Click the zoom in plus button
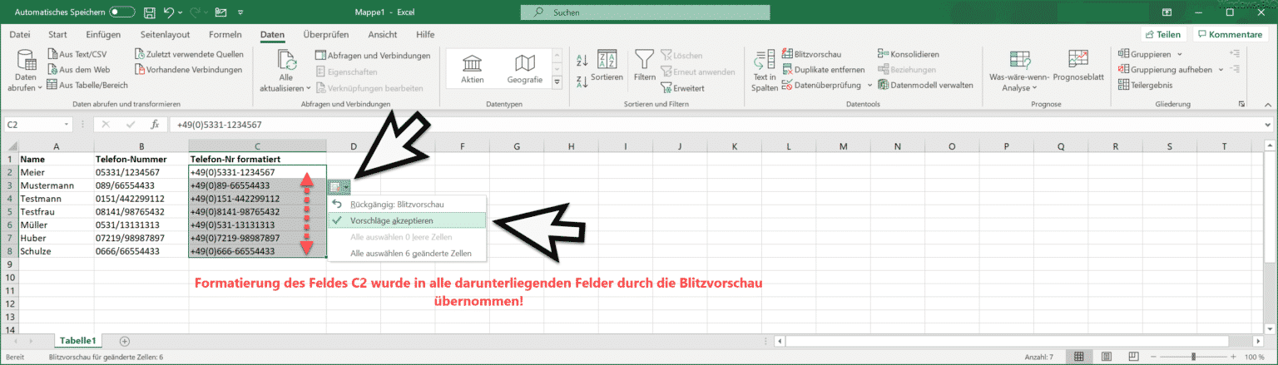This screenshot has height=365, width=1278. pos(1232,357)
